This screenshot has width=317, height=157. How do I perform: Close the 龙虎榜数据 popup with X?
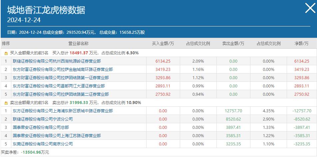coord(310,8)
